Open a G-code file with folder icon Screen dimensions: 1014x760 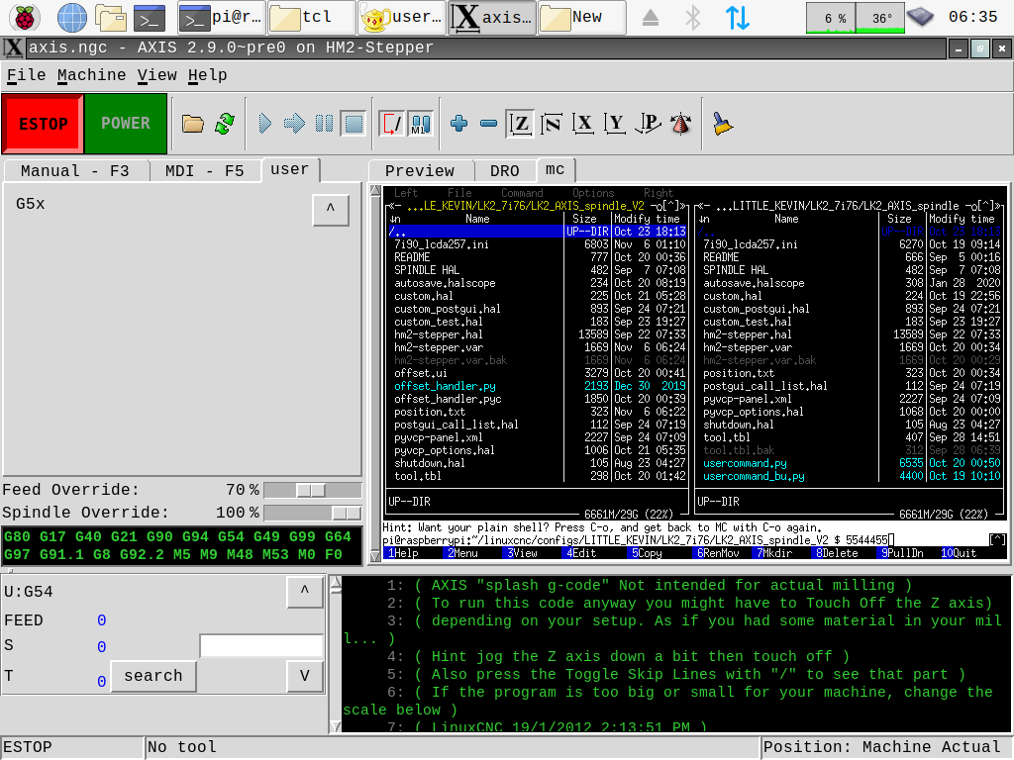(x=193, y=124)
